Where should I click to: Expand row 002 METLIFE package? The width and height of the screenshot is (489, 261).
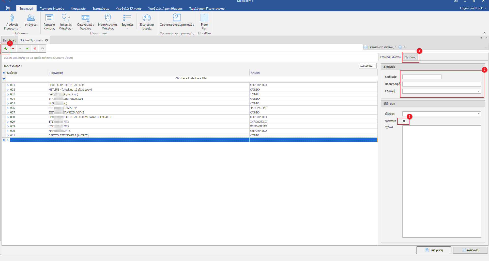point(8,90)
